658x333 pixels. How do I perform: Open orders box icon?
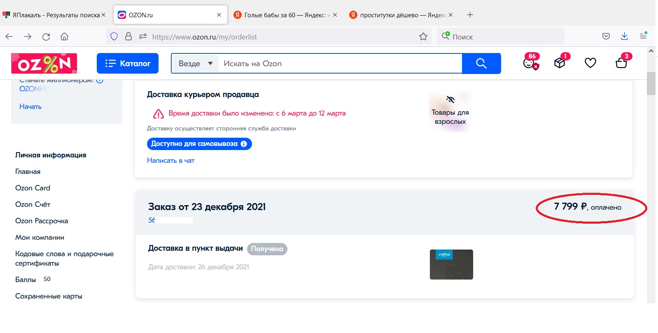point(560,62)
